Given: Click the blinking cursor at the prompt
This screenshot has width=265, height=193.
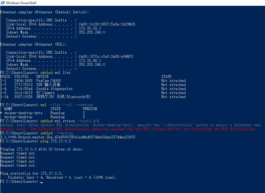Looking at the screenshot, I should point(41,182).
